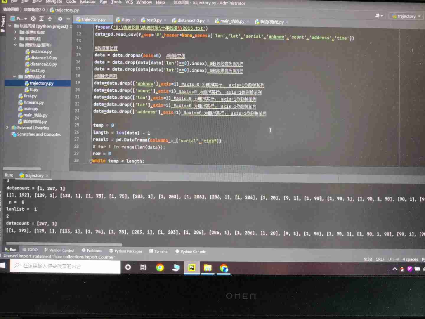Open the trajectory run configuration dropdown
425x319 pixels.
click(x=406, y=16)
